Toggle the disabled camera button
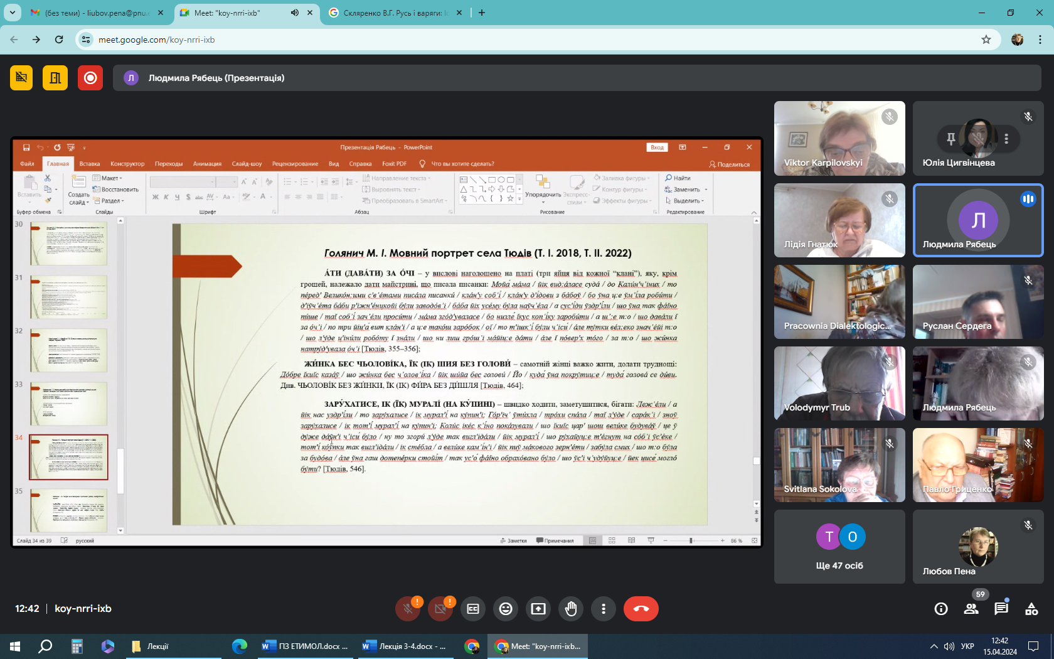 pyautogui.click(x=440, y=609)
